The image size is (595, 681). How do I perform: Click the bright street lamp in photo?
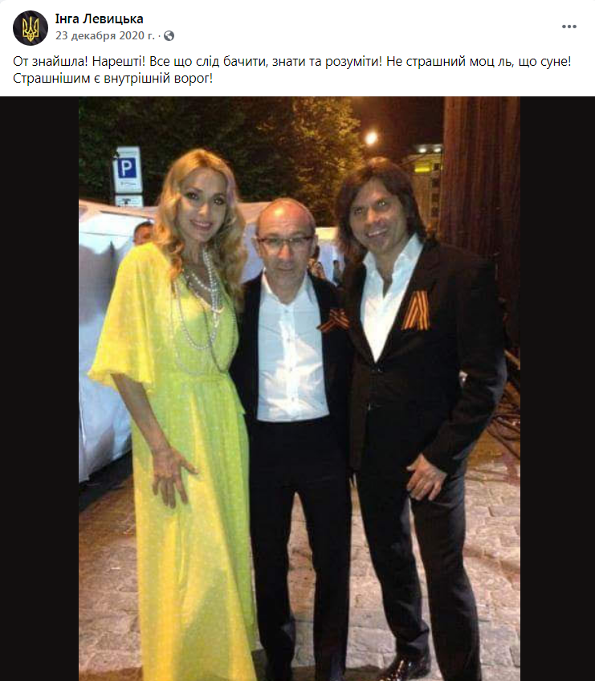click(x=371, y=139)
